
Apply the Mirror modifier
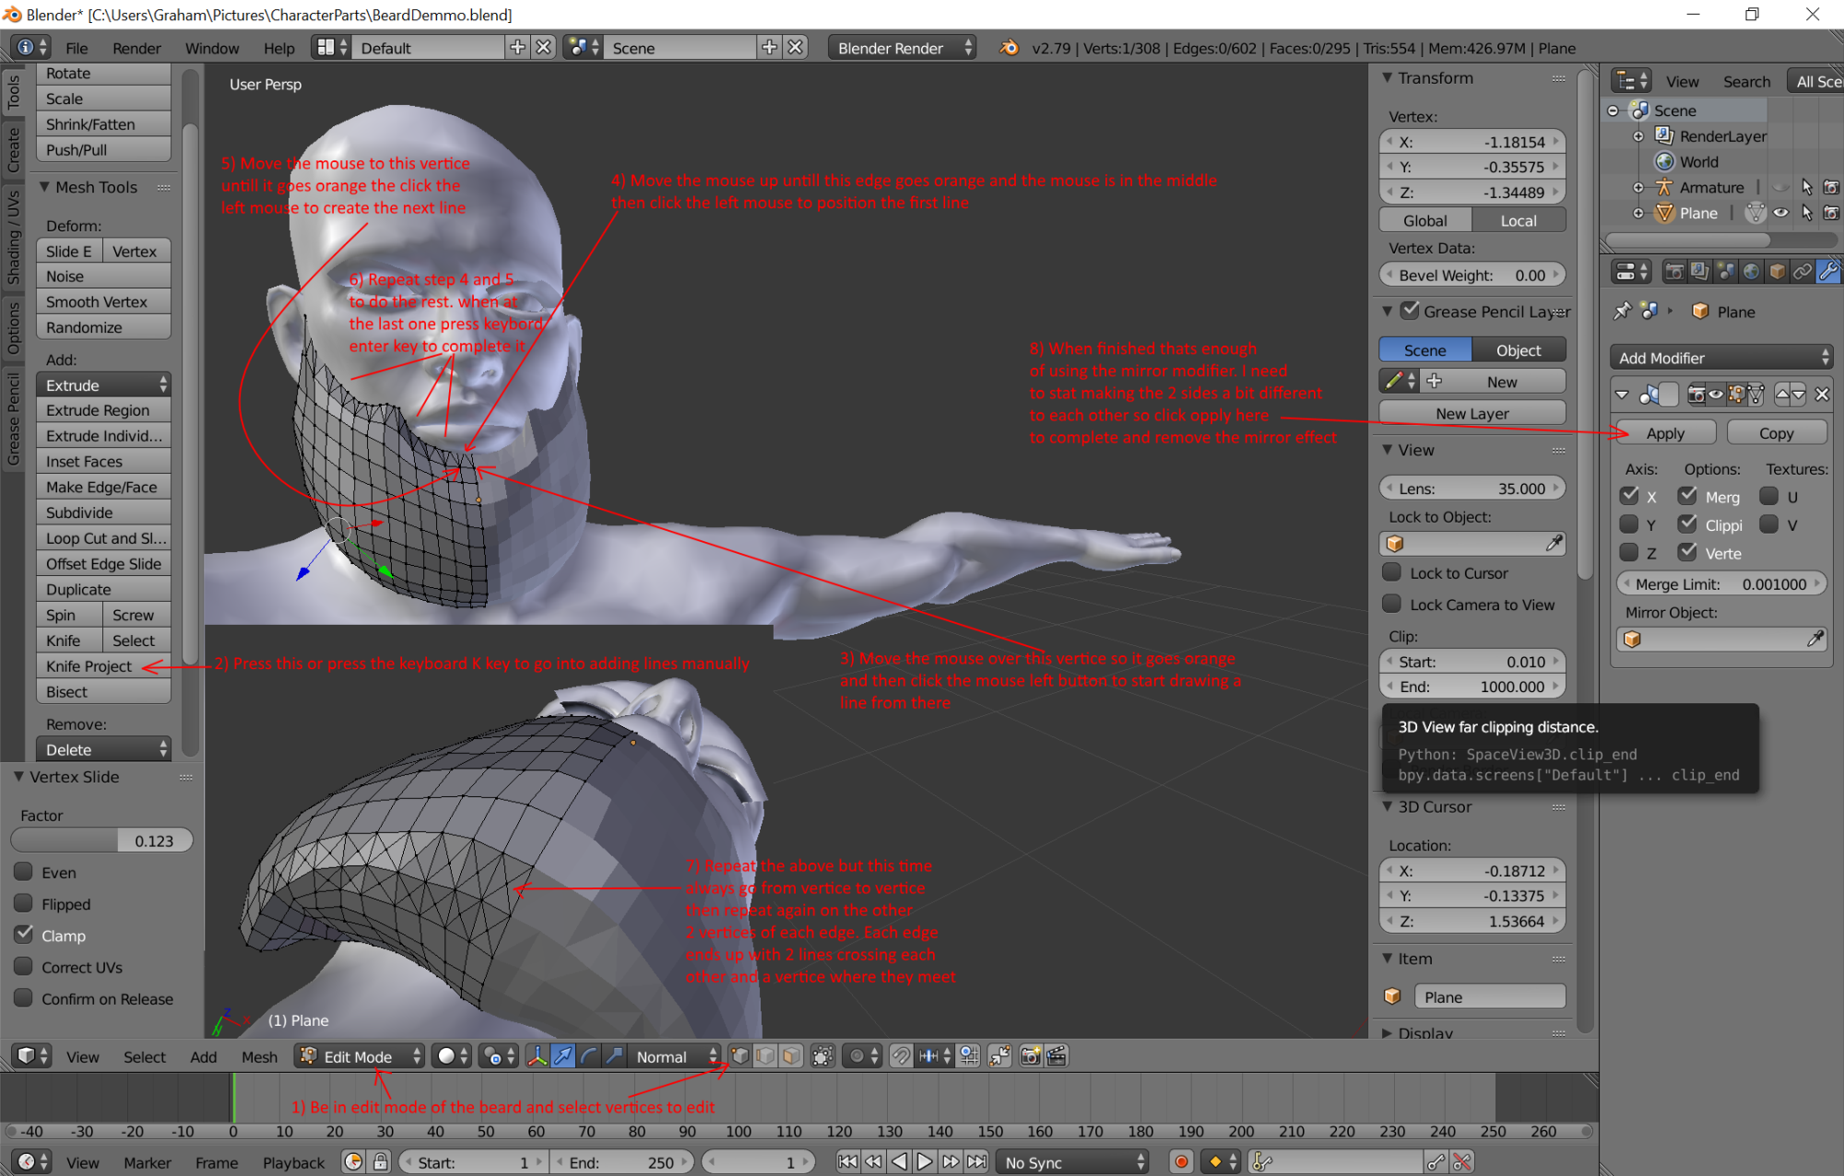[1665, 432]
